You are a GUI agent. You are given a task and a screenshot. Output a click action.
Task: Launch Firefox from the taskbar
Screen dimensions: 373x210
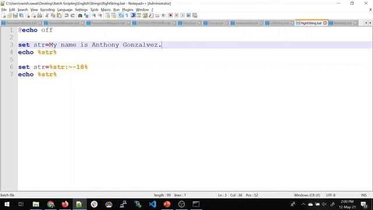[65, 204]
